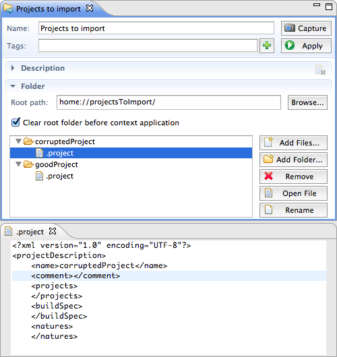Click Add Folder button

(293, 160)
